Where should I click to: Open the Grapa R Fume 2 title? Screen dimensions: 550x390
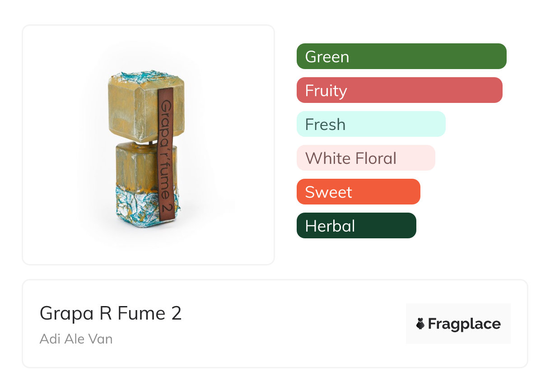pyautogui.click(x=111, y=313)
